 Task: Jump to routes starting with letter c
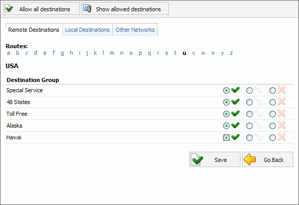tap(27, 53)
